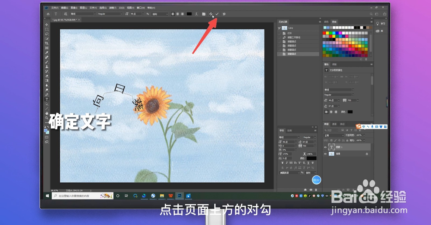
Task: Click the 背景 layer thumbnail
Action: (332, 154)
